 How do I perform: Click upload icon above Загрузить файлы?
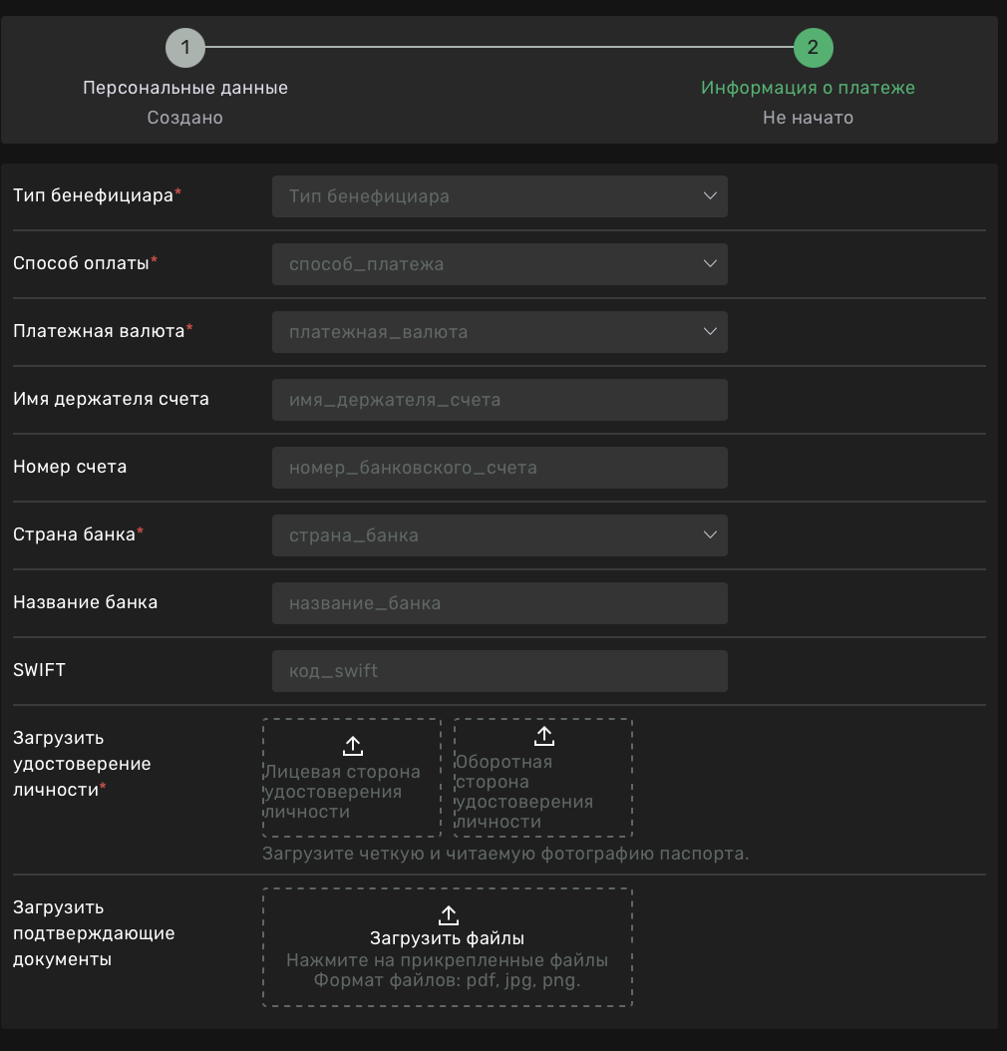pyautogui.click(x=448, y=915)
